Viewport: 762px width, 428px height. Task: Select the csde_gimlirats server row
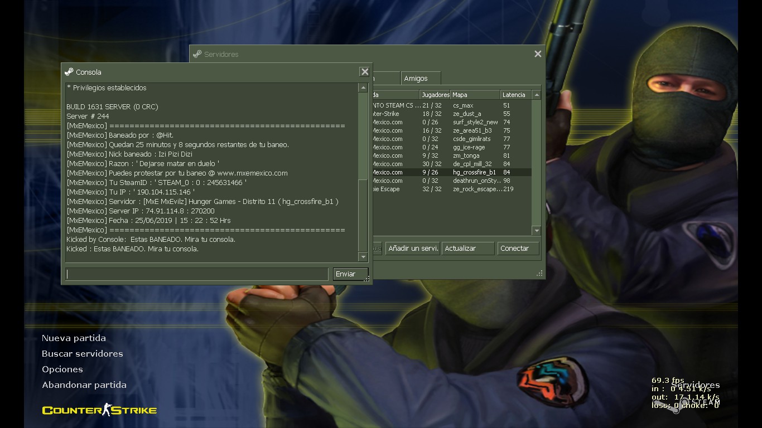click(x=452, y=139)
